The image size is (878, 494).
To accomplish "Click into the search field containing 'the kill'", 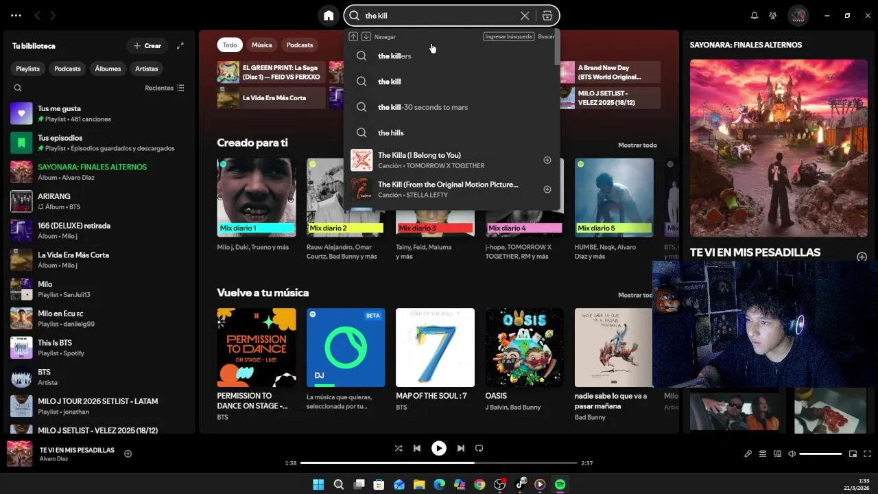I will 439,16.
